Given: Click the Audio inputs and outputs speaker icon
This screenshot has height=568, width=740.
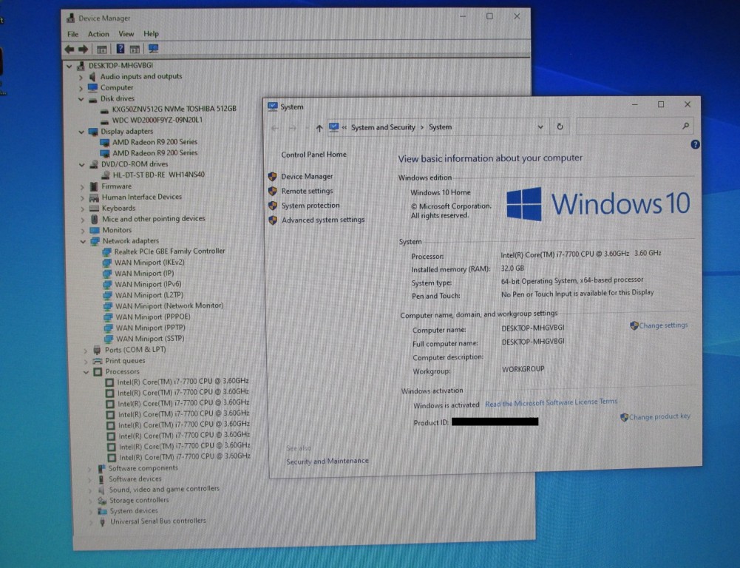Looking at the screenshot, I should pyautogui.click(x=92, y=76).
